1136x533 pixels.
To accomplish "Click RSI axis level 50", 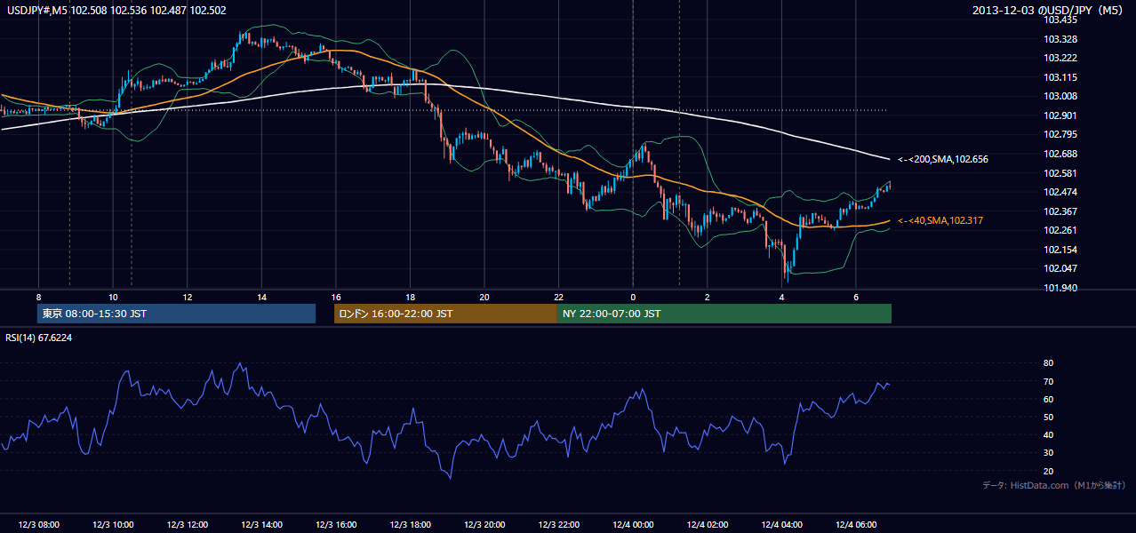I will 1048,417.
